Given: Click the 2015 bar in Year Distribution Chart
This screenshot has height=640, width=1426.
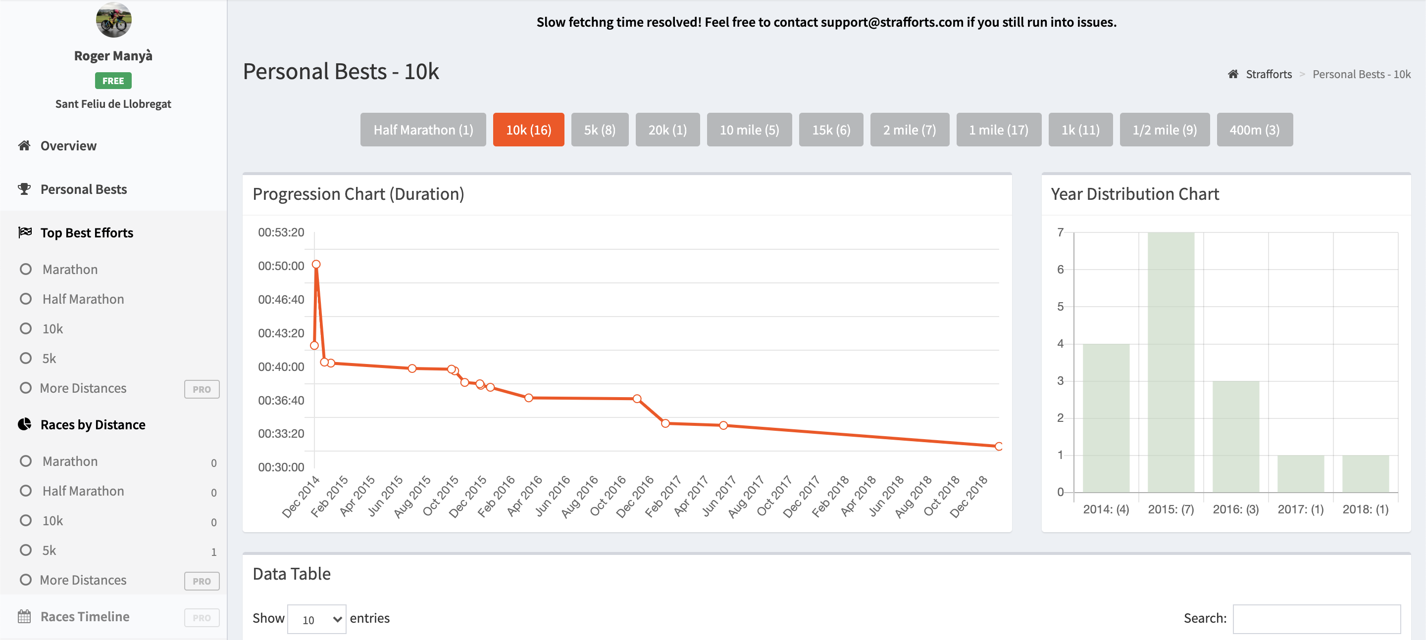Looking at the screenshot, I should tap(1170, 363).
